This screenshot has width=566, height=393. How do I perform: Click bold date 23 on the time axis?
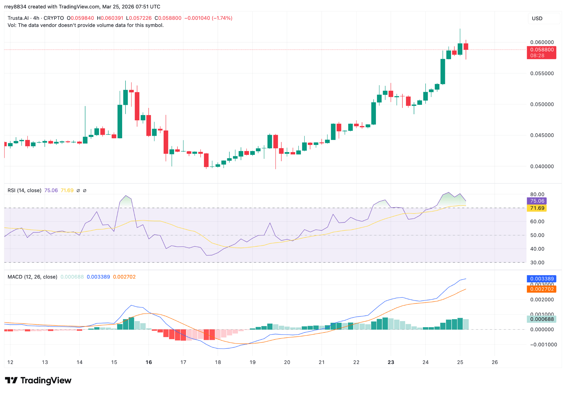click(391, 362)
